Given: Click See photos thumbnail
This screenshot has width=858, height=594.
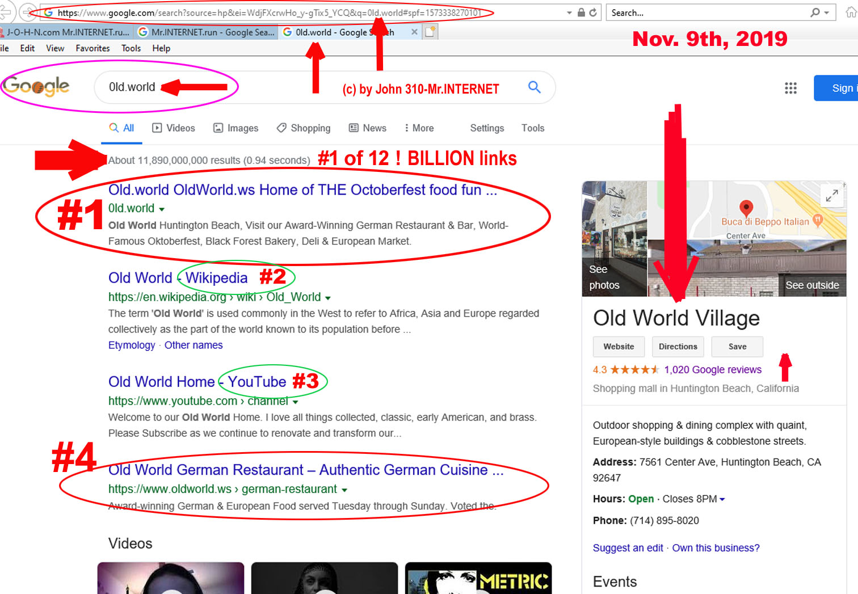Looking at the screenshot, I should 615,239.
